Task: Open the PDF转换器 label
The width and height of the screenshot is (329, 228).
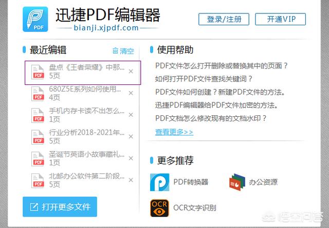Action: coord(191,182)
